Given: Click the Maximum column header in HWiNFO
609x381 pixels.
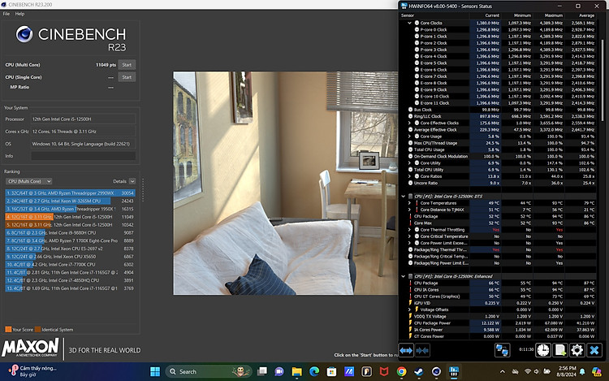Looking at the screenshot, I should (548, 15).
